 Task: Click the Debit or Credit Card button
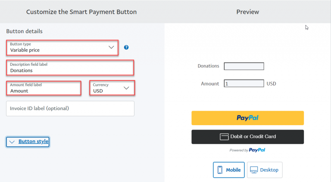(248, 137)
